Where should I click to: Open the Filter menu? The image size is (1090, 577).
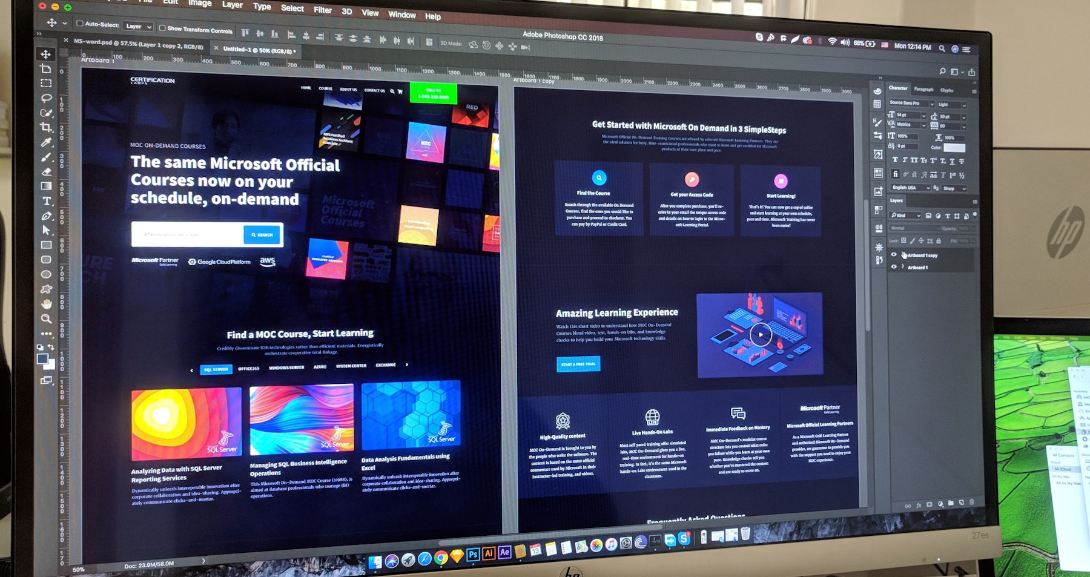323,10
